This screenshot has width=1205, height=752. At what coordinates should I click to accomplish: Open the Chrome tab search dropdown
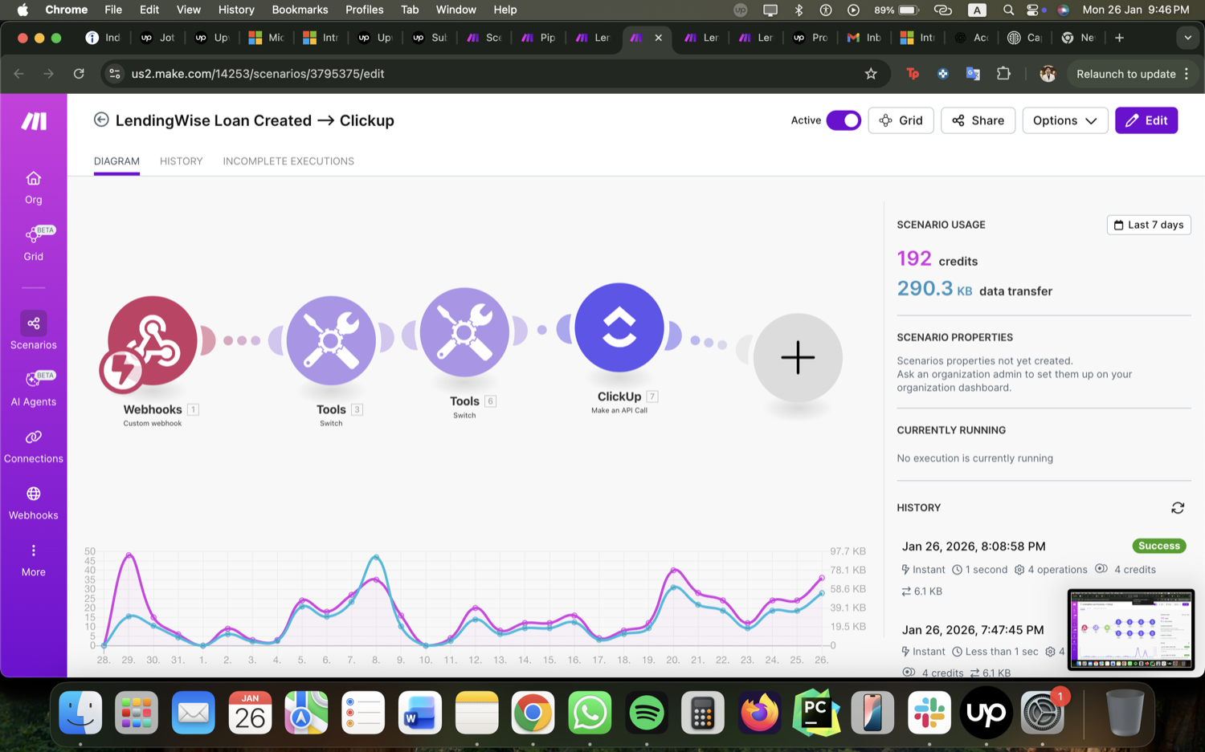coord(1187,38)
